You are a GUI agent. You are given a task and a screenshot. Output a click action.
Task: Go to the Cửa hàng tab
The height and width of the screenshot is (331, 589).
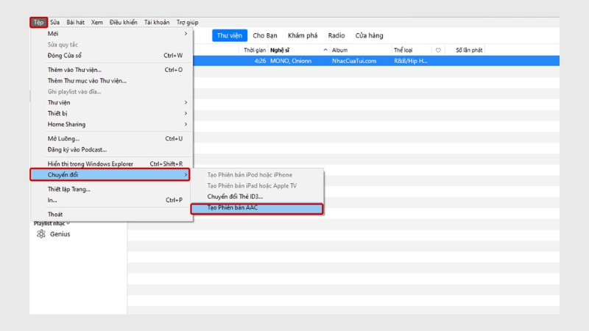click(x=369, y=35)
